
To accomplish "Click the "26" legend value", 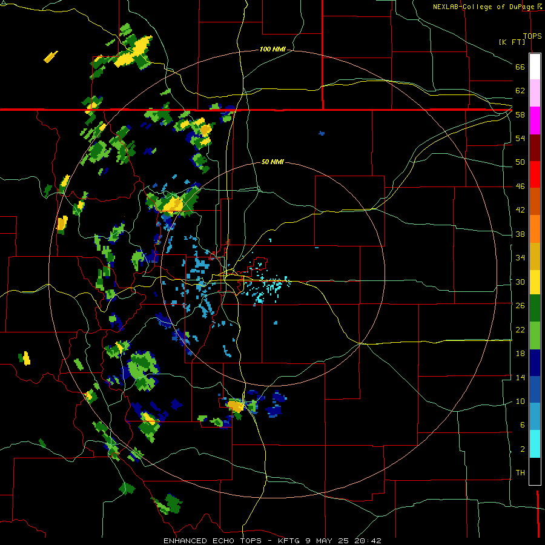I will click(x=520, y=306).
